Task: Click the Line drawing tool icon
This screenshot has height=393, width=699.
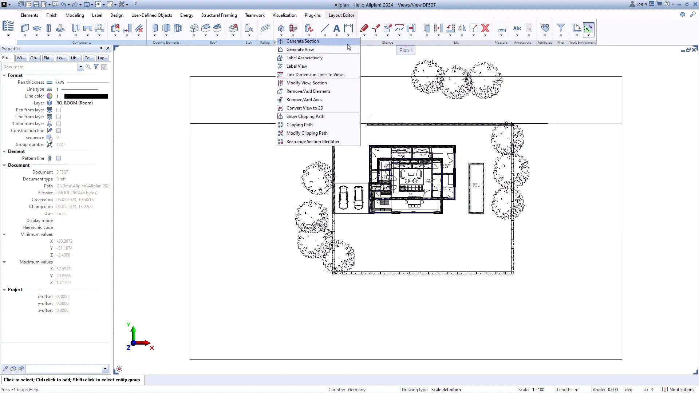Action: (x=325, y=28)
